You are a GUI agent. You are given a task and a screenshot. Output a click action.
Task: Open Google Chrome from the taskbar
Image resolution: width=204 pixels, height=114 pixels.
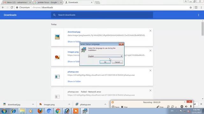tap(58, 111)
